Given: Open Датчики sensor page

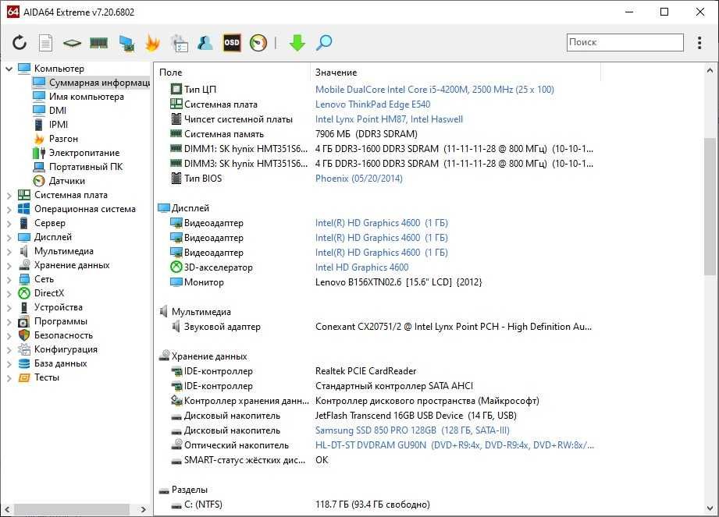Looking at the screenshot, I should click(x=67, y=181).
